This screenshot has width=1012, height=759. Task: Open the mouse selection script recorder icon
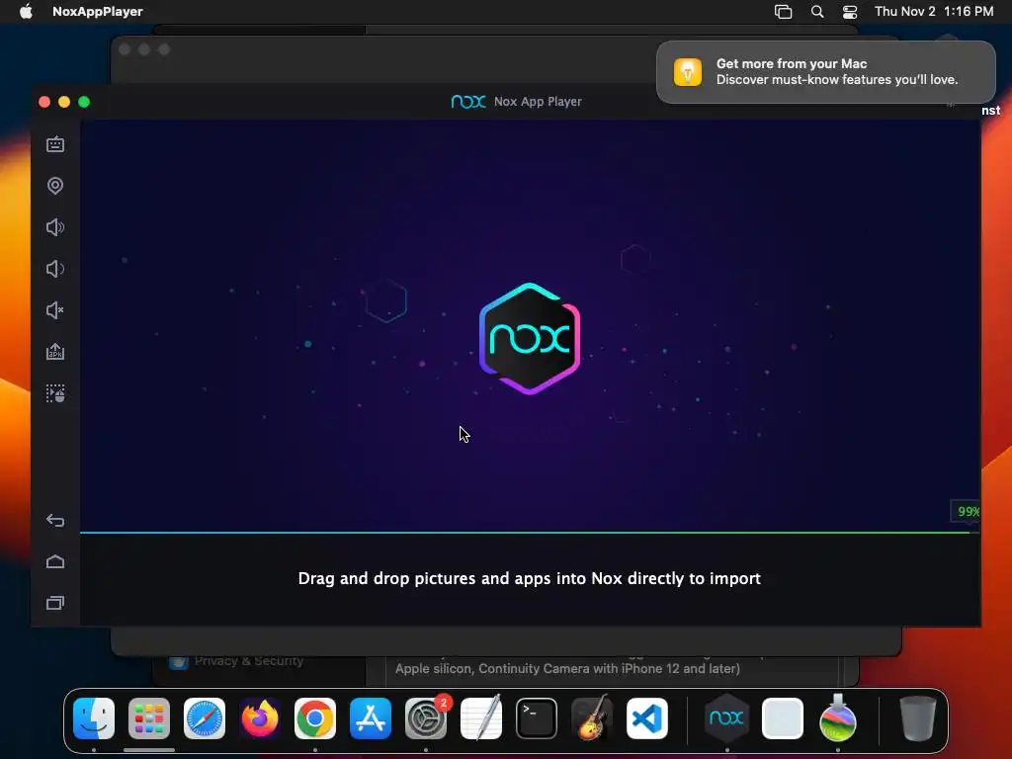coord(55,393)
